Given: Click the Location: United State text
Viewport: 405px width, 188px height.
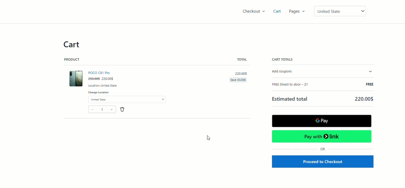Looking at the screenshot, I should (103, 86).
